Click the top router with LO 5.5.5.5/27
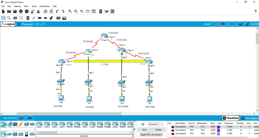 [x=104, y=35]
